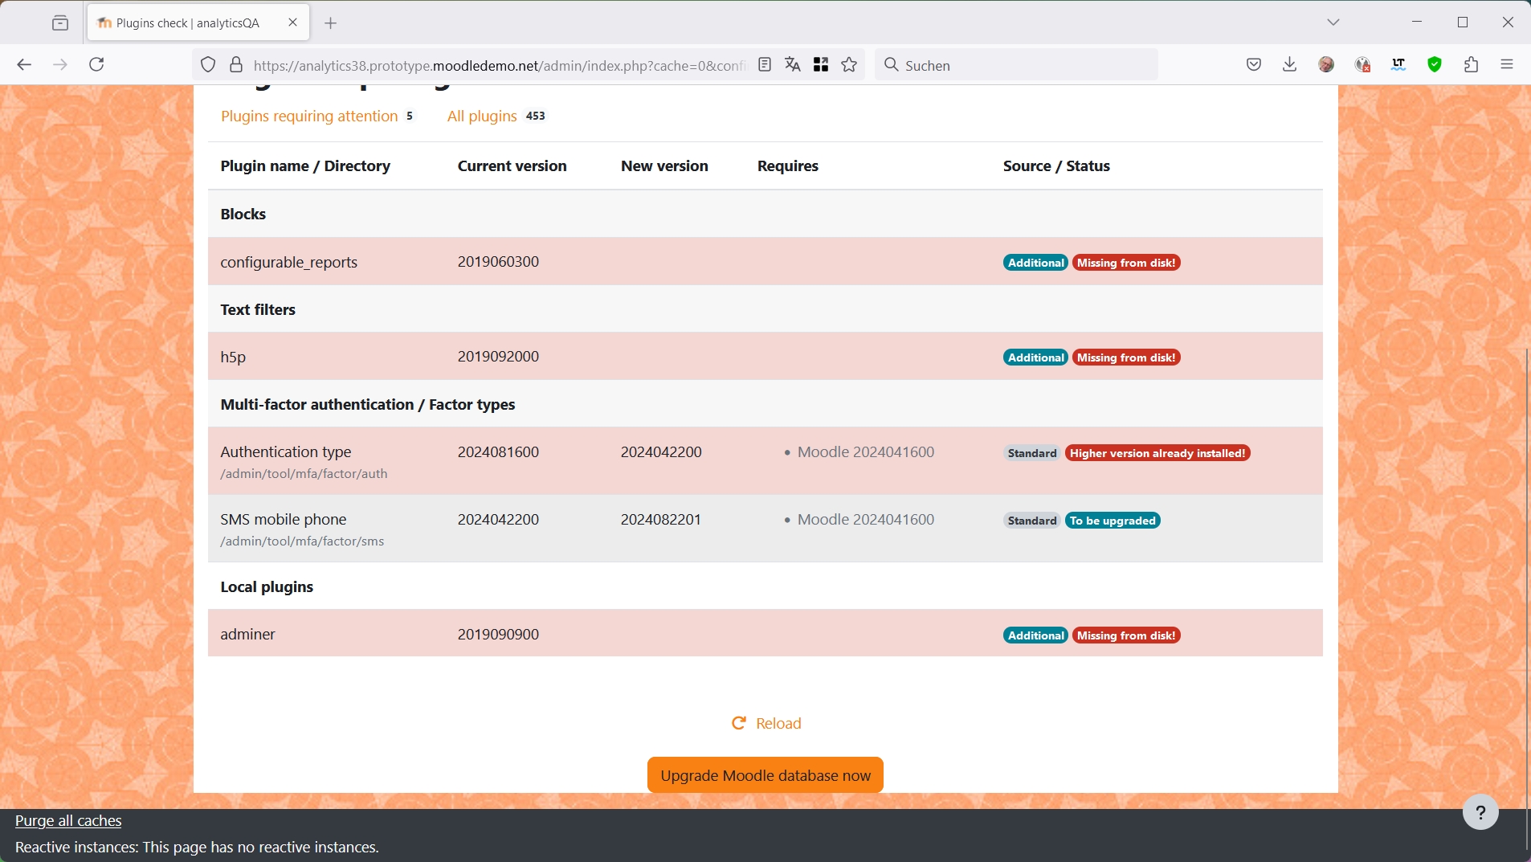Select Authentication type plugin name

pyautogui.click(x=286, y=451)
